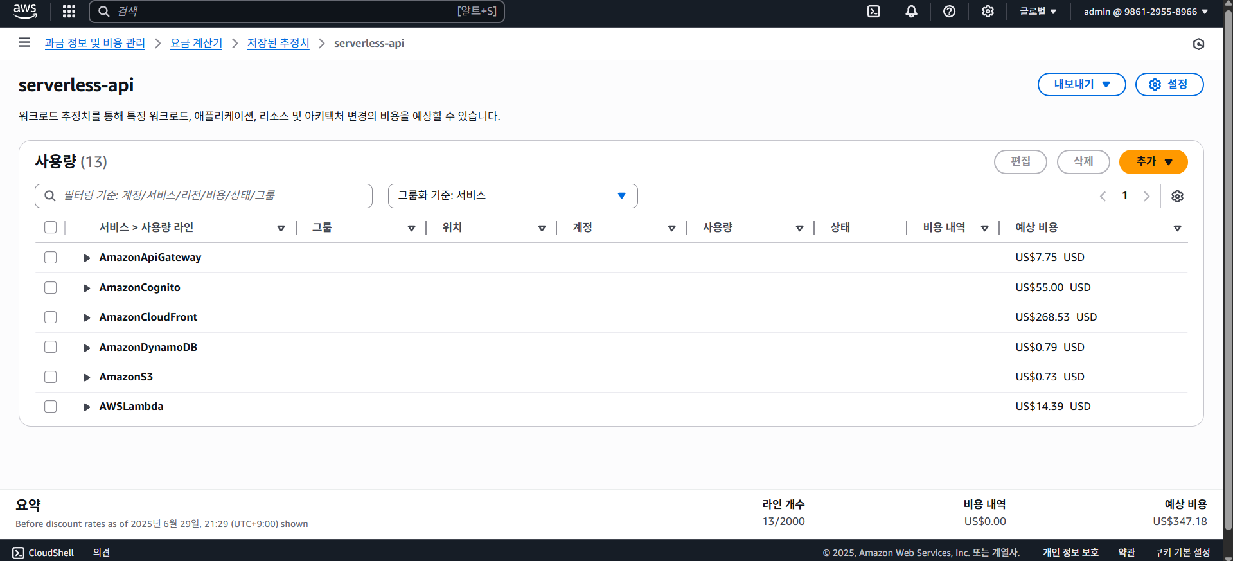Open 그룹화 기준: 서비스 dropdown
This screenshot has height=561, width=1233.
(x=513, y=196)
